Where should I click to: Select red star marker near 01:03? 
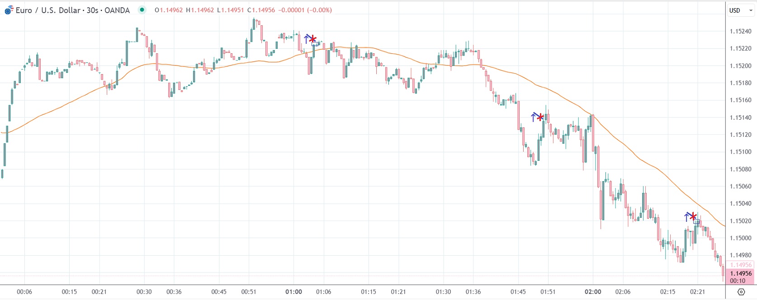click(312, 39)
